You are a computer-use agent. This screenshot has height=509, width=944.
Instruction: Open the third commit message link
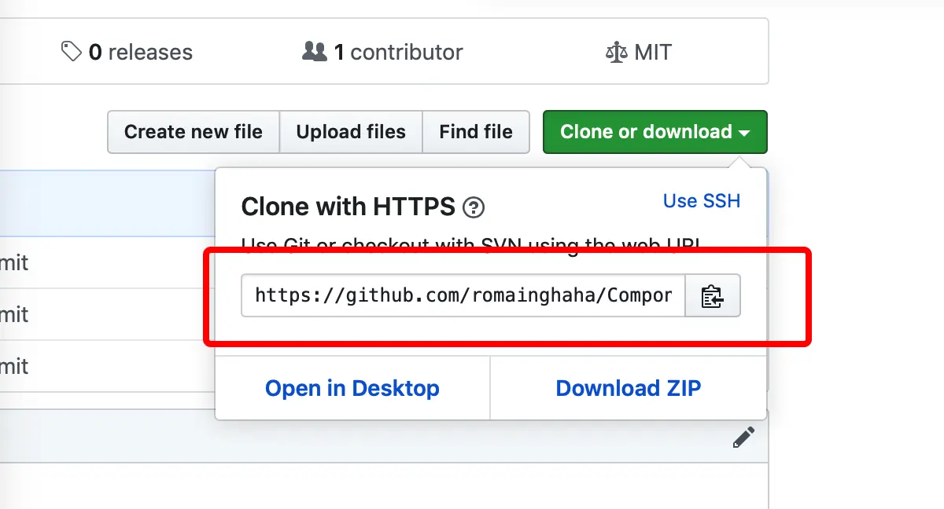(13, 366)
